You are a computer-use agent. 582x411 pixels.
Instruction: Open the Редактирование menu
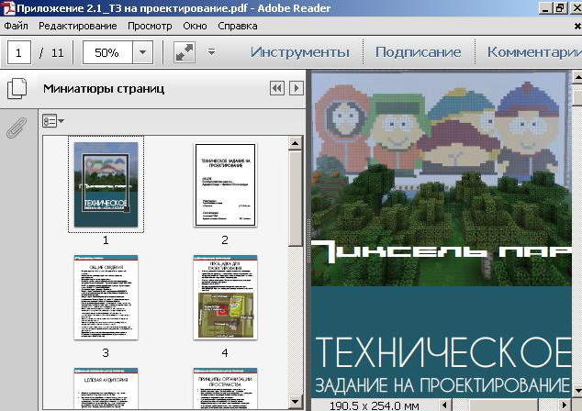(x=78, y=26)
